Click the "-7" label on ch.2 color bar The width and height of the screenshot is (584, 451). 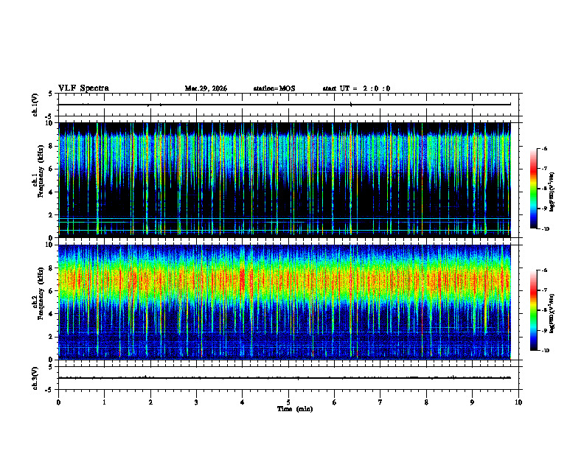click(544, 290)
